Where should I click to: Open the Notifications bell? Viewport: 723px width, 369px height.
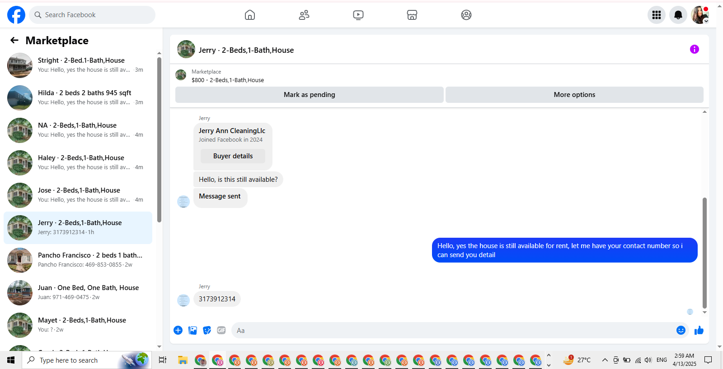678,15
